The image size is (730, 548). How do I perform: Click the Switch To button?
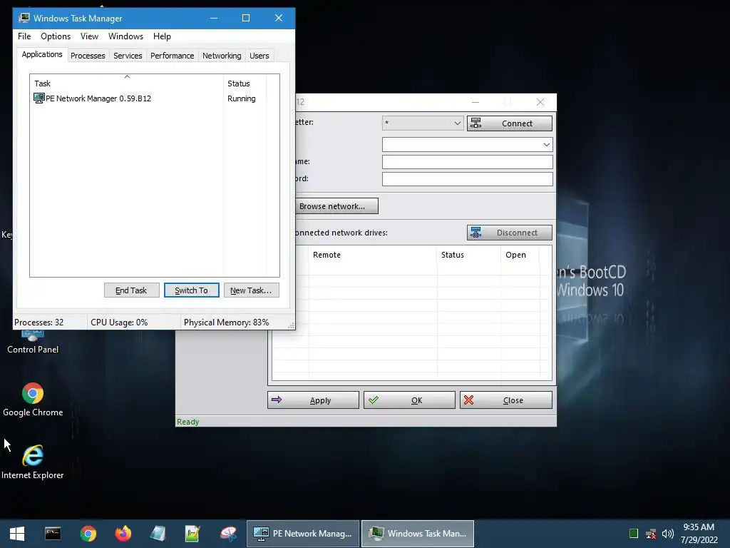click(191, 290)
